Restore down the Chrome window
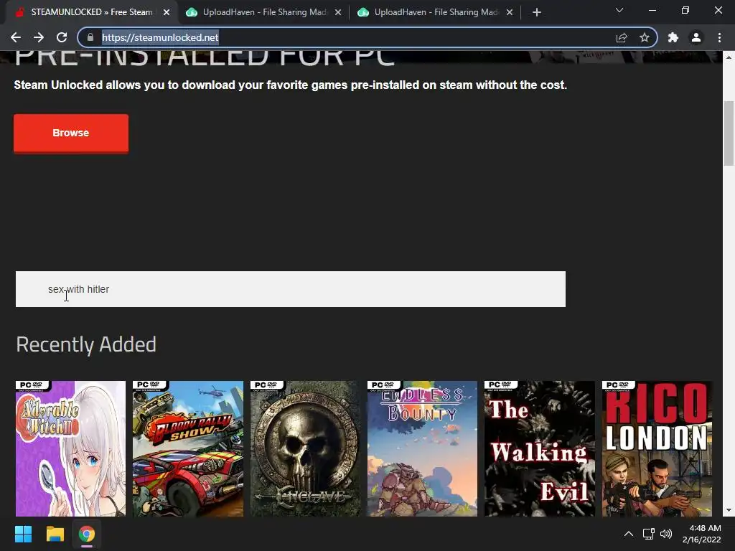The width and height of the screenshot is (735, 551). (x=685, y=10)
